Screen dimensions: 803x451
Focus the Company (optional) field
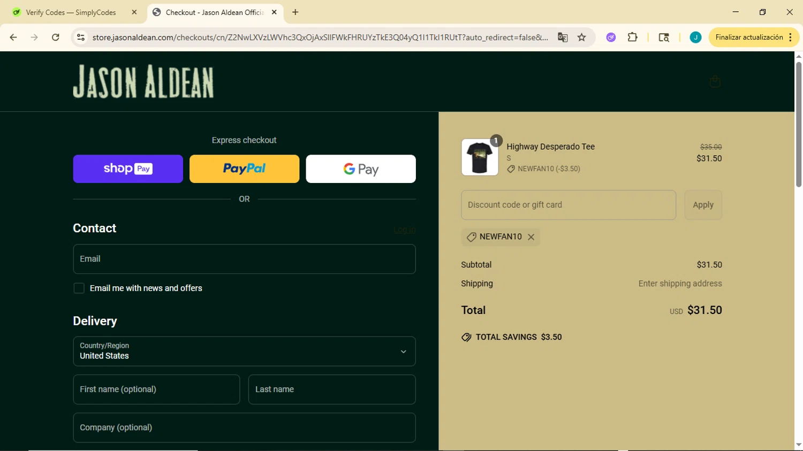[x=244, y=427]
